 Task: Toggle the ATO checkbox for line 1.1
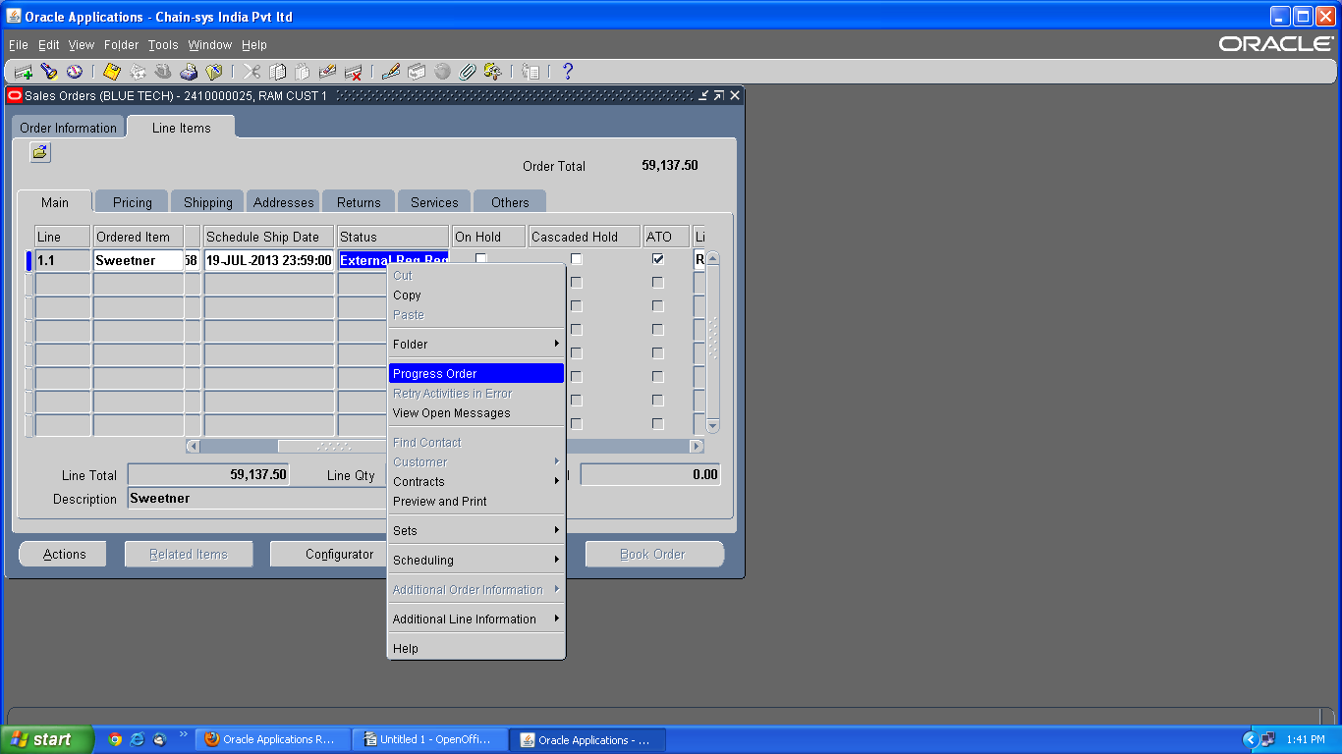[658, 259]
